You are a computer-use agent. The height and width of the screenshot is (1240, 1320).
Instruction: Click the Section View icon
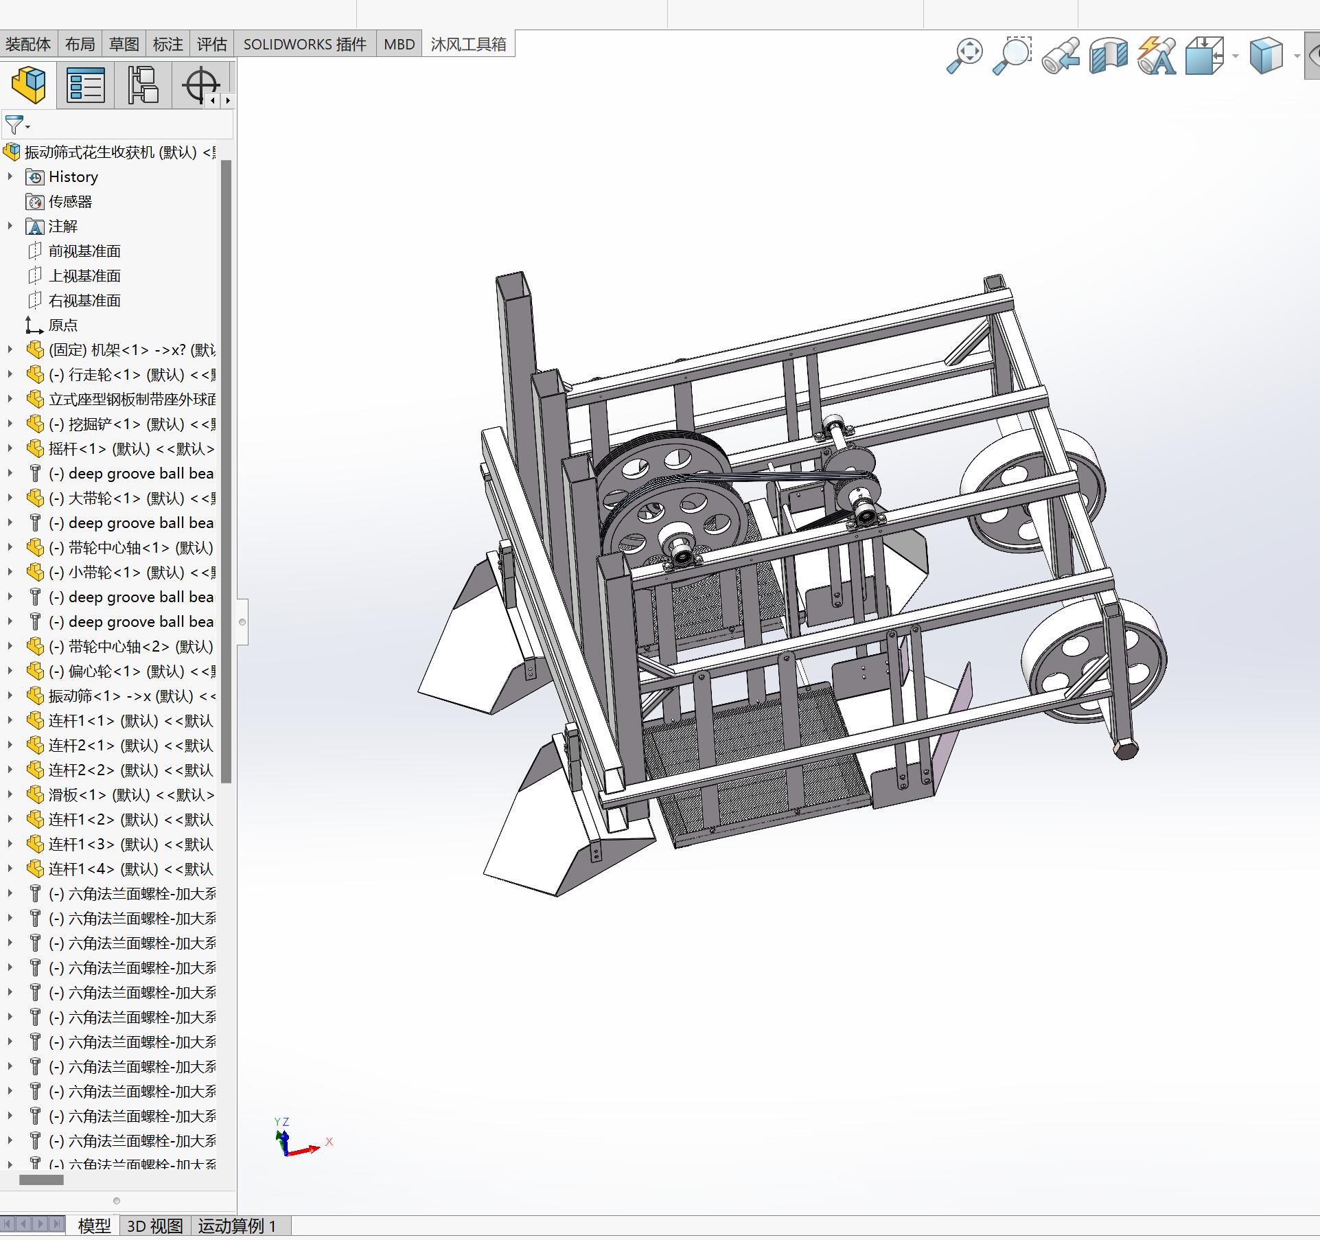pos(1108,56)
